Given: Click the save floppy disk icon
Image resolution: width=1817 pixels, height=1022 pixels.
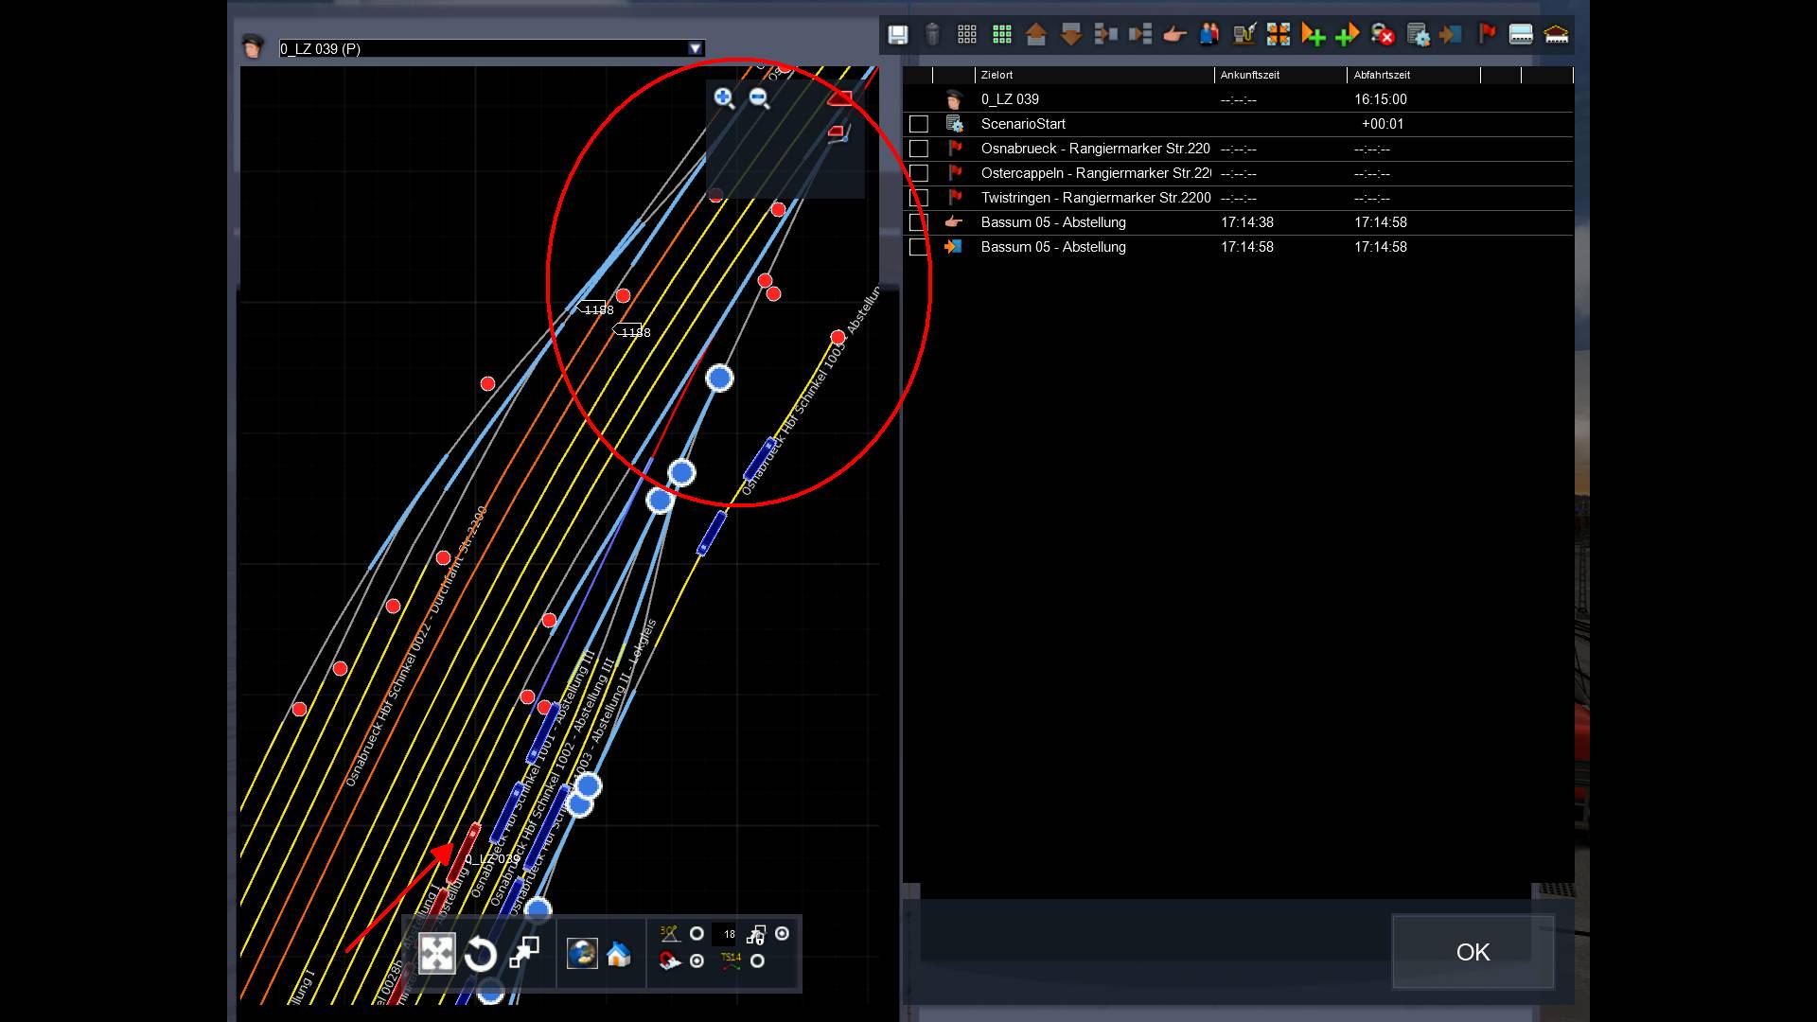Looking at the screenshot, I should coord(897,35).
